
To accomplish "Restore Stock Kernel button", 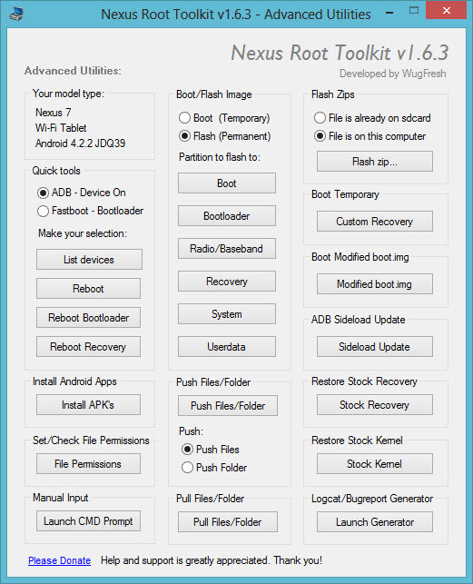I will [x=375, y=464].
